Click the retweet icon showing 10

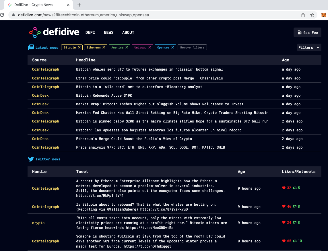294,241
